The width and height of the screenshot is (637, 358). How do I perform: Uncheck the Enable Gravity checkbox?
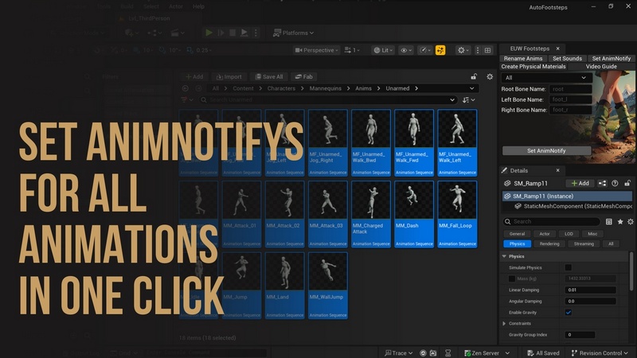pyautogui.click(x=568, y=313)
